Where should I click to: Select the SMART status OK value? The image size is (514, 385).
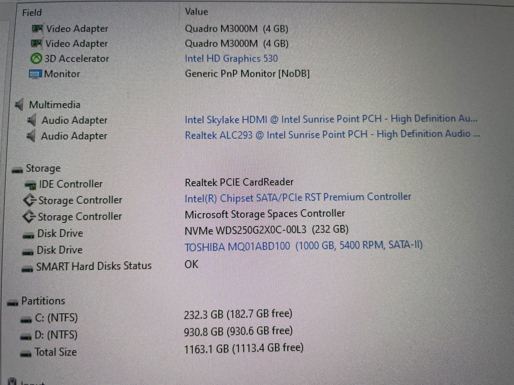coord(191,264)
